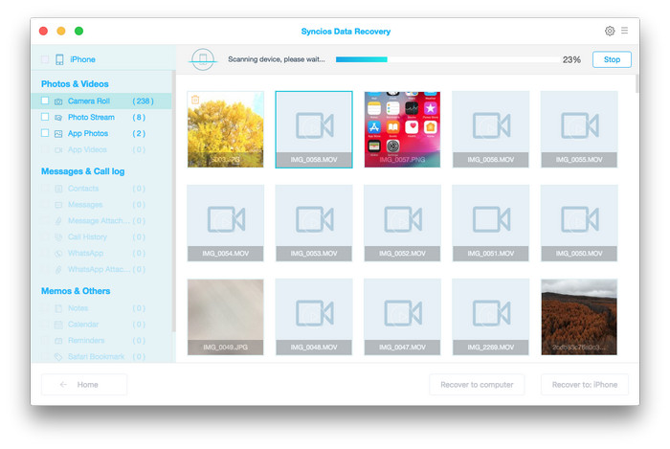Select Camera Roll category

click(x=101, y=101)
